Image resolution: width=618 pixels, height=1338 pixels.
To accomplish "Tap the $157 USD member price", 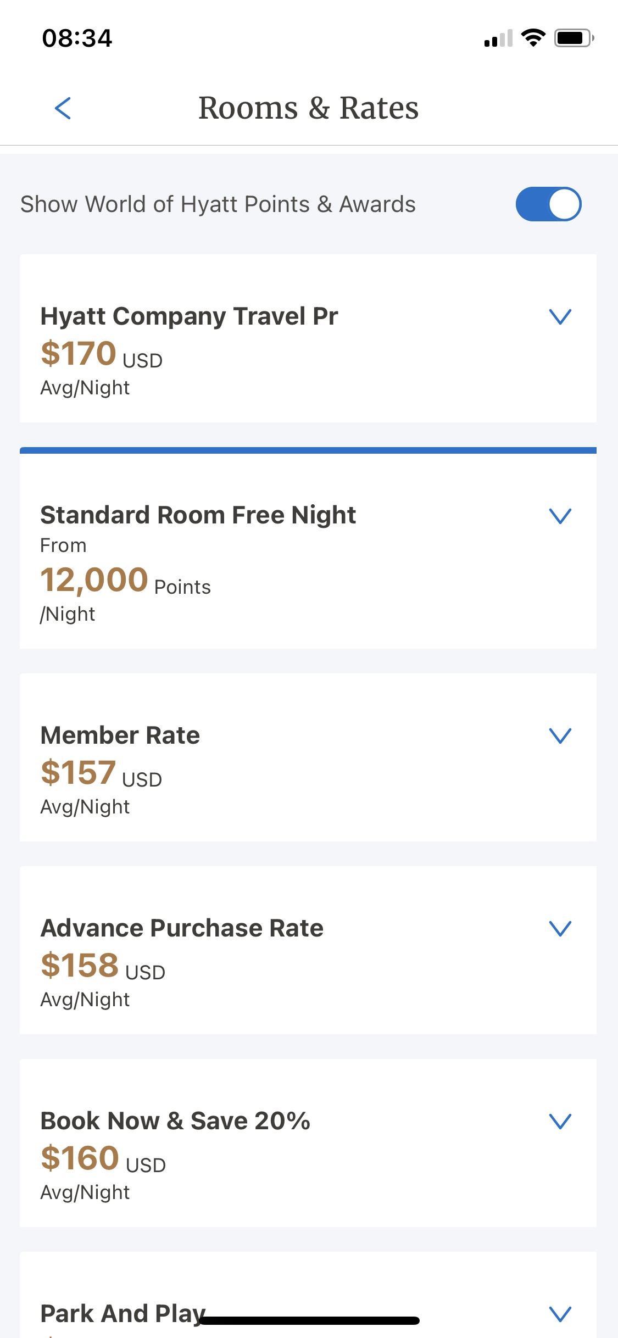I will 101,773.
